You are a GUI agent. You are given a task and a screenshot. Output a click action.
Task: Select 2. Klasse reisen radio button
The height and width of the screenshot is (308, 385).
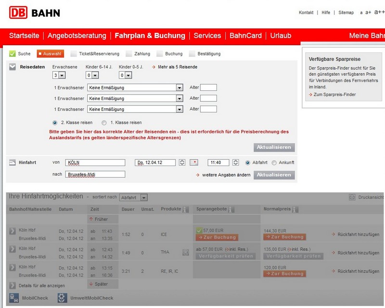click(x=55, y=123)
